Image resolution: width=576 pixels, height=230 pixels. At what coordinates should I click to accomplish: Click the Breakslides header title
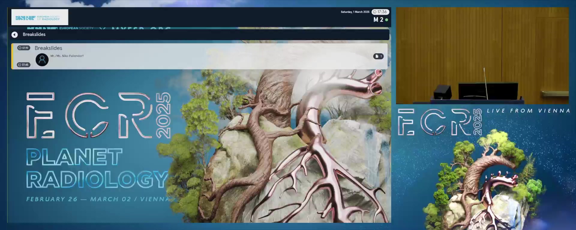click(34, 34)
